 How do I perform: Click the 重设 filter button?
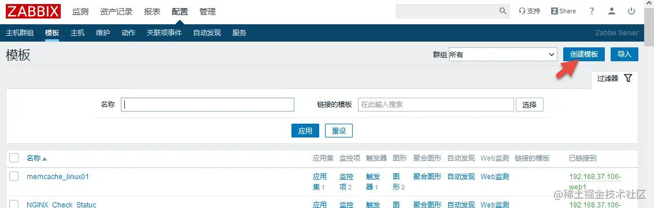[x=339, y=131]
